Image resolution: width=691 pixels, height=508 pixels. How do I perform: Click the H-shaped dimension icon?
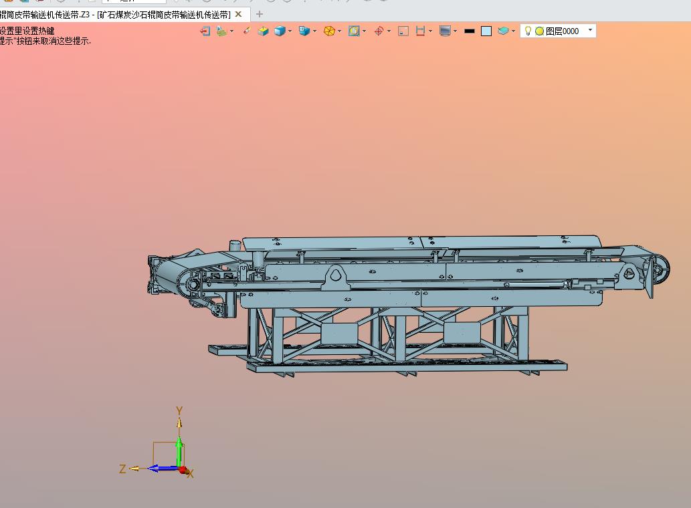coord(420,31)
